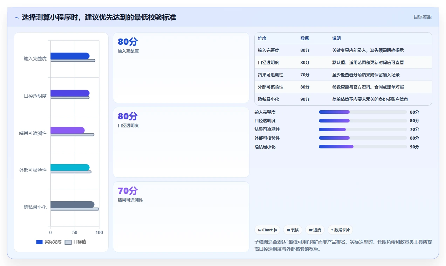Click the purple 结果可追溯性 actual bar in chart

tap(68, 130)
